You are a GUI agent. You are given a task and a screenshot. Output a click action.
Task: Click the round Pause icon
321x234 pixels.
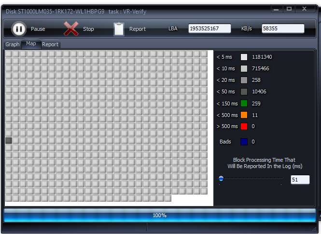[19, 29]
